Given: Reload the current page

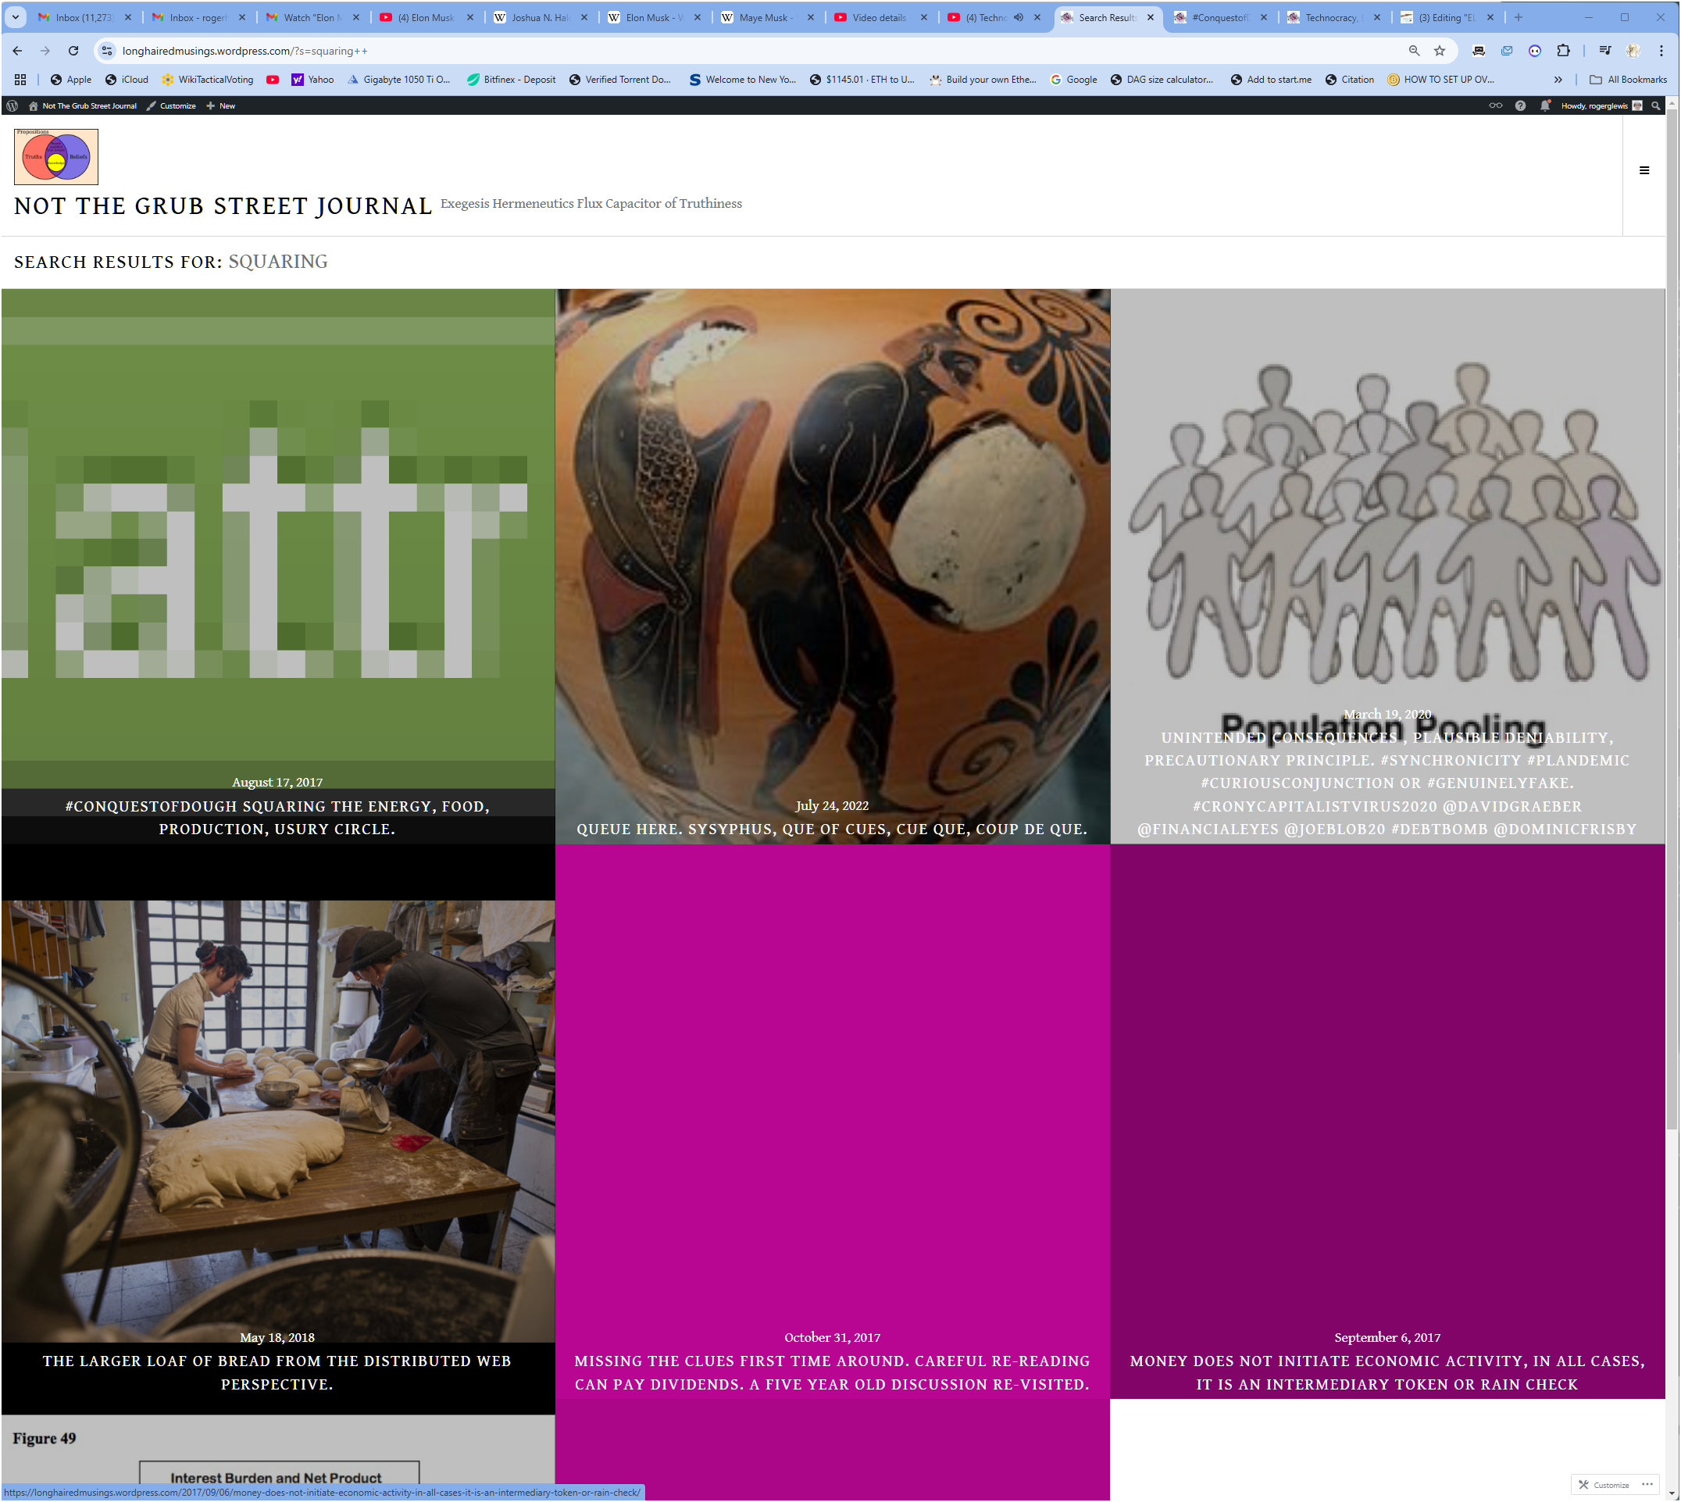Looking at the screenshot, I should pos(73,52).
